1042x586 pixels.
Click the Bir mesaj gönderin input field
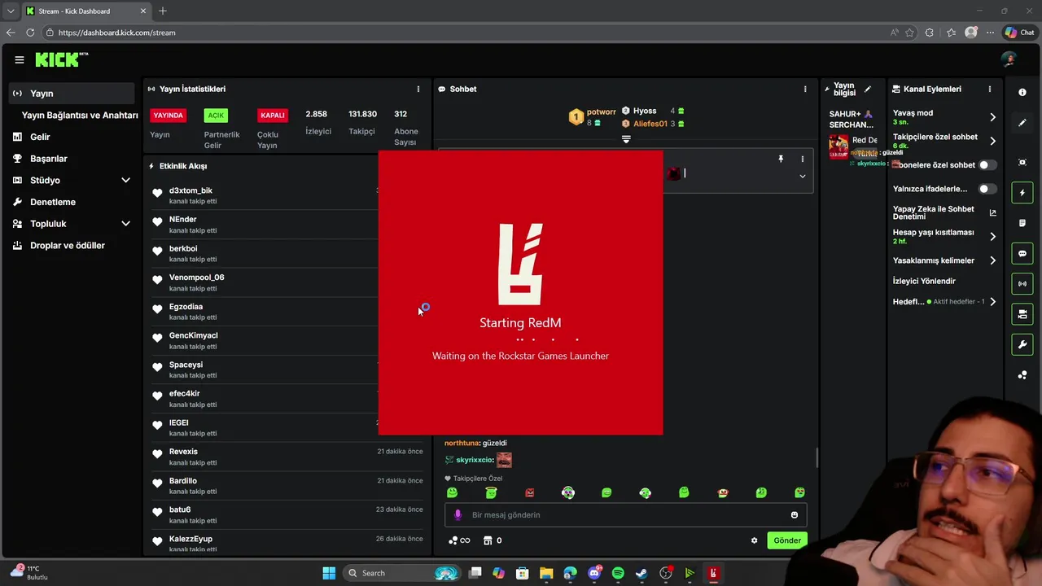click(x=625, y=514)
